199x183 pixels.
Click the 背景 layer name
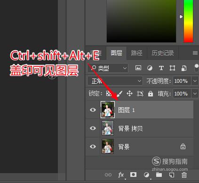(124, 147)
